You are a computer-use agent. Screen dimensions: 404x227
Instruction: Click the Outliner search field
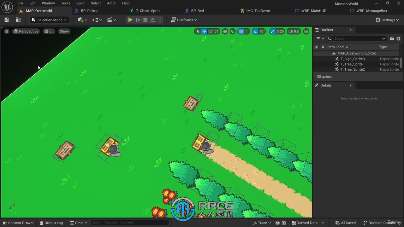(x=357, y=38)
